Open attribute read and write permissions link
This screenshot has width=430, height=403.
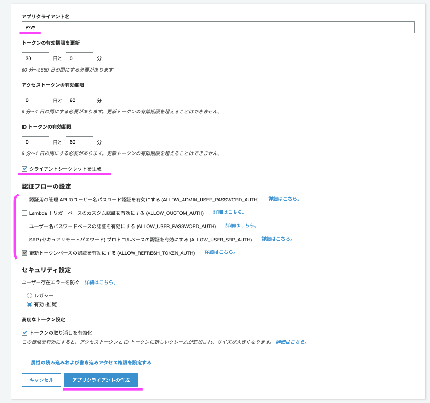91,363
